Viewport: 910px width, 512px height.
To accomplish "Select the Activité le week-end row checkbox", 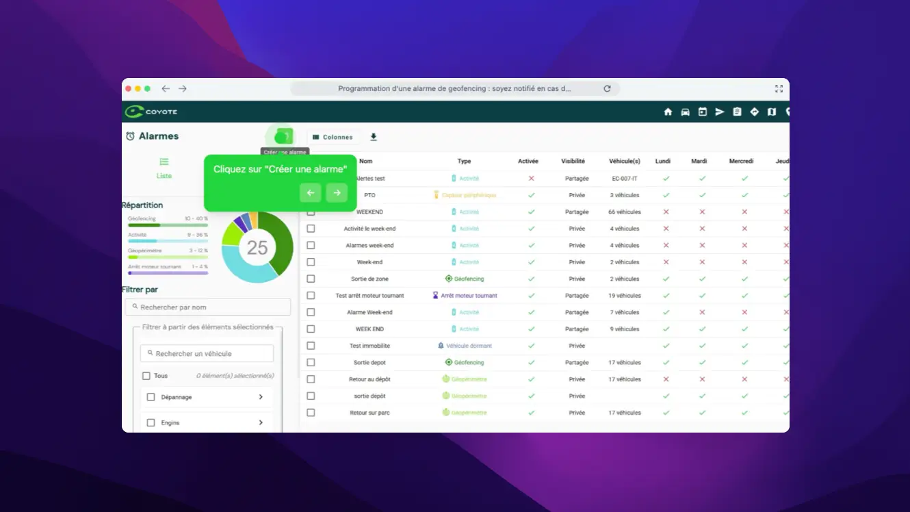I will (x=311, y=229).
